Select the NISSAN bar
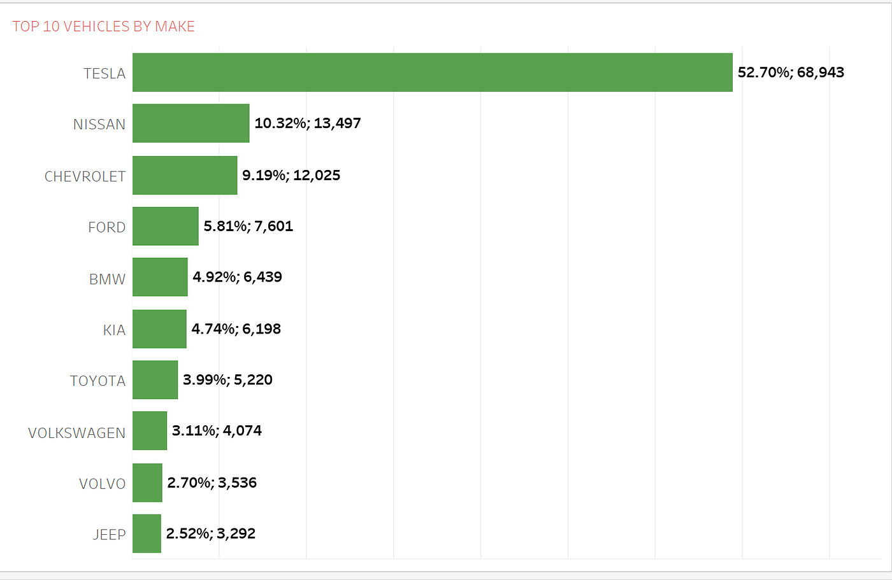The image size is (892, 580). pyautogui.click(x=191, y=124)
